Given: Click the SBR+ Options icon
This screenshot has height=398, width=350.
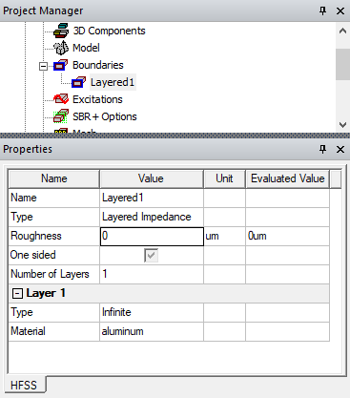Looking at the screenshot, I should [x=61, y=116].
